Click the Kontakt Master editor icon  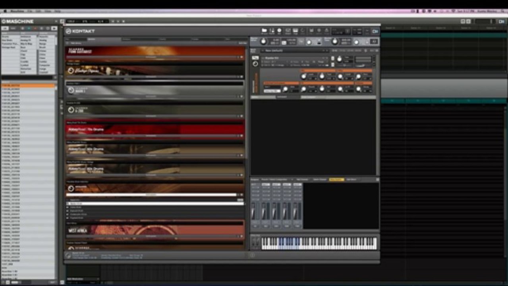click(x=272, y=31)
